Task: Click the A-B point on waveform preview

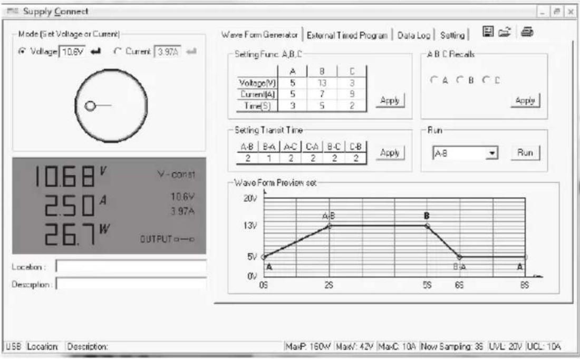Action: 329,226
